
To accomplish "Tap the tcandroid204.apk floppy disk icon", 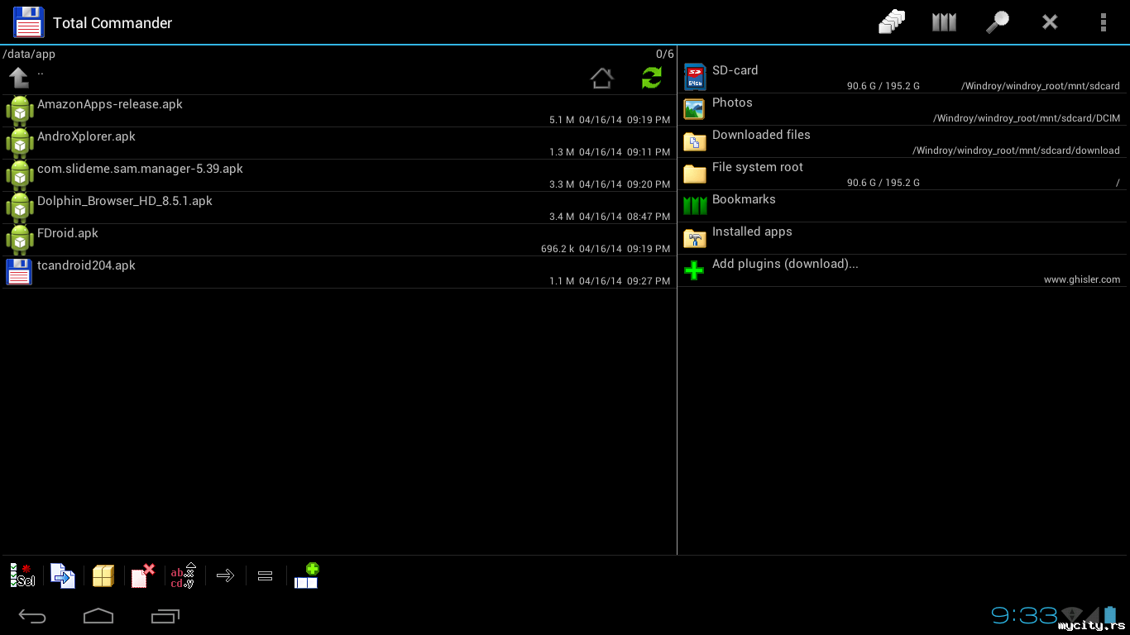I will [x=19, y=272].
